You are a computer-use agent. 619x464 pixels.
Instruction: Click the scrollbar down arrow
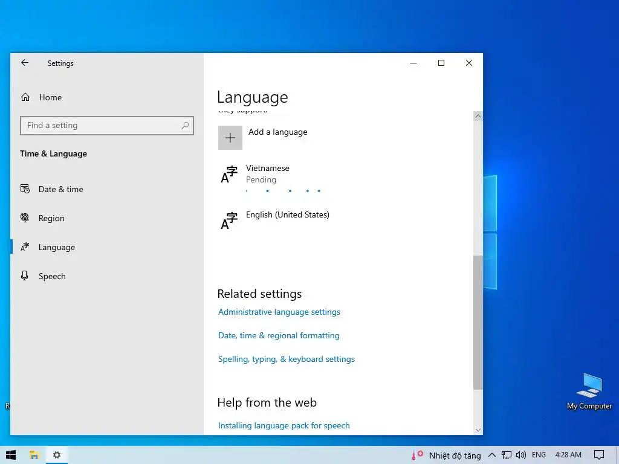click(x=478, y=430)
